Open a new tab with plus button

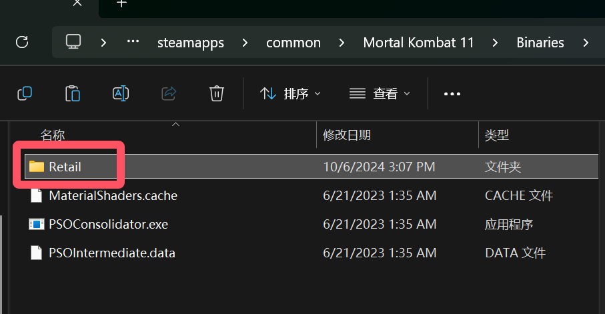click(121, 4)
